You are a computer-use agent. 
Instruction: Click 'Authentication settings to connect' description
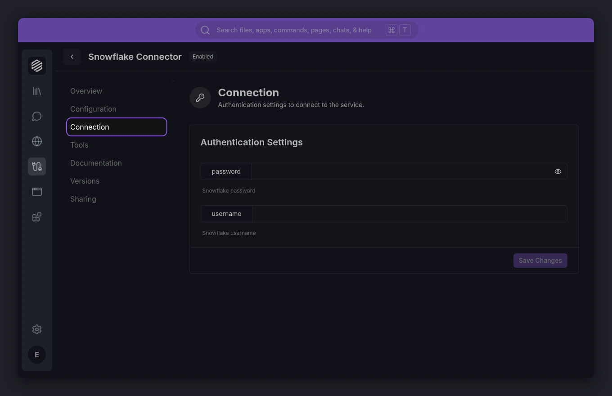pyautogui.click(x=291, y=105)
